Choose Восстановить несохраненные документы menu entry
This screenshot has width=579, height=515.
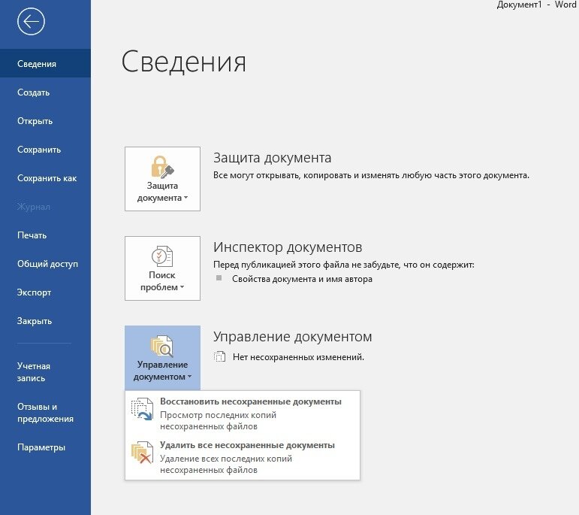tap(243, 414)
